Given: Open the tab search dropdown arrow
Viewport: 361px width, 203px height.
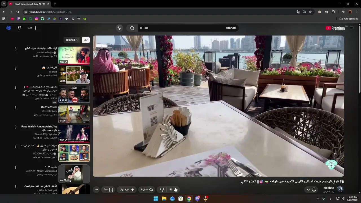Looking at the screenshot, I should point(4,4).
